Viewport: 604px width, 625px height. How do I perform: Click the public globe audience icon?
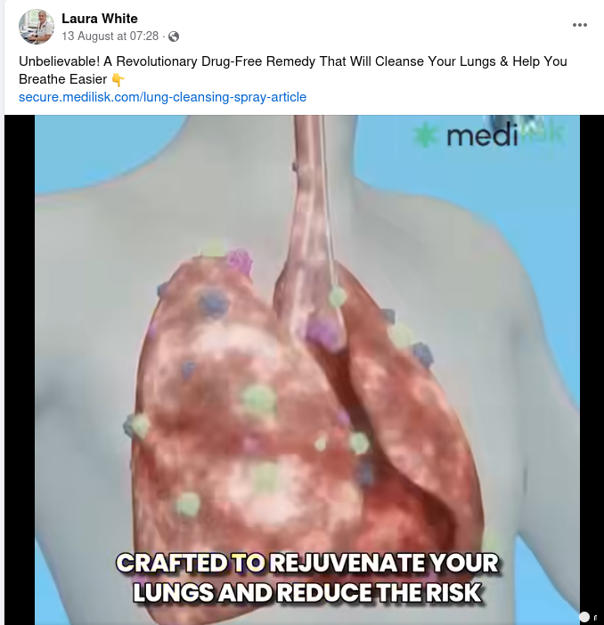click(174, 37)
